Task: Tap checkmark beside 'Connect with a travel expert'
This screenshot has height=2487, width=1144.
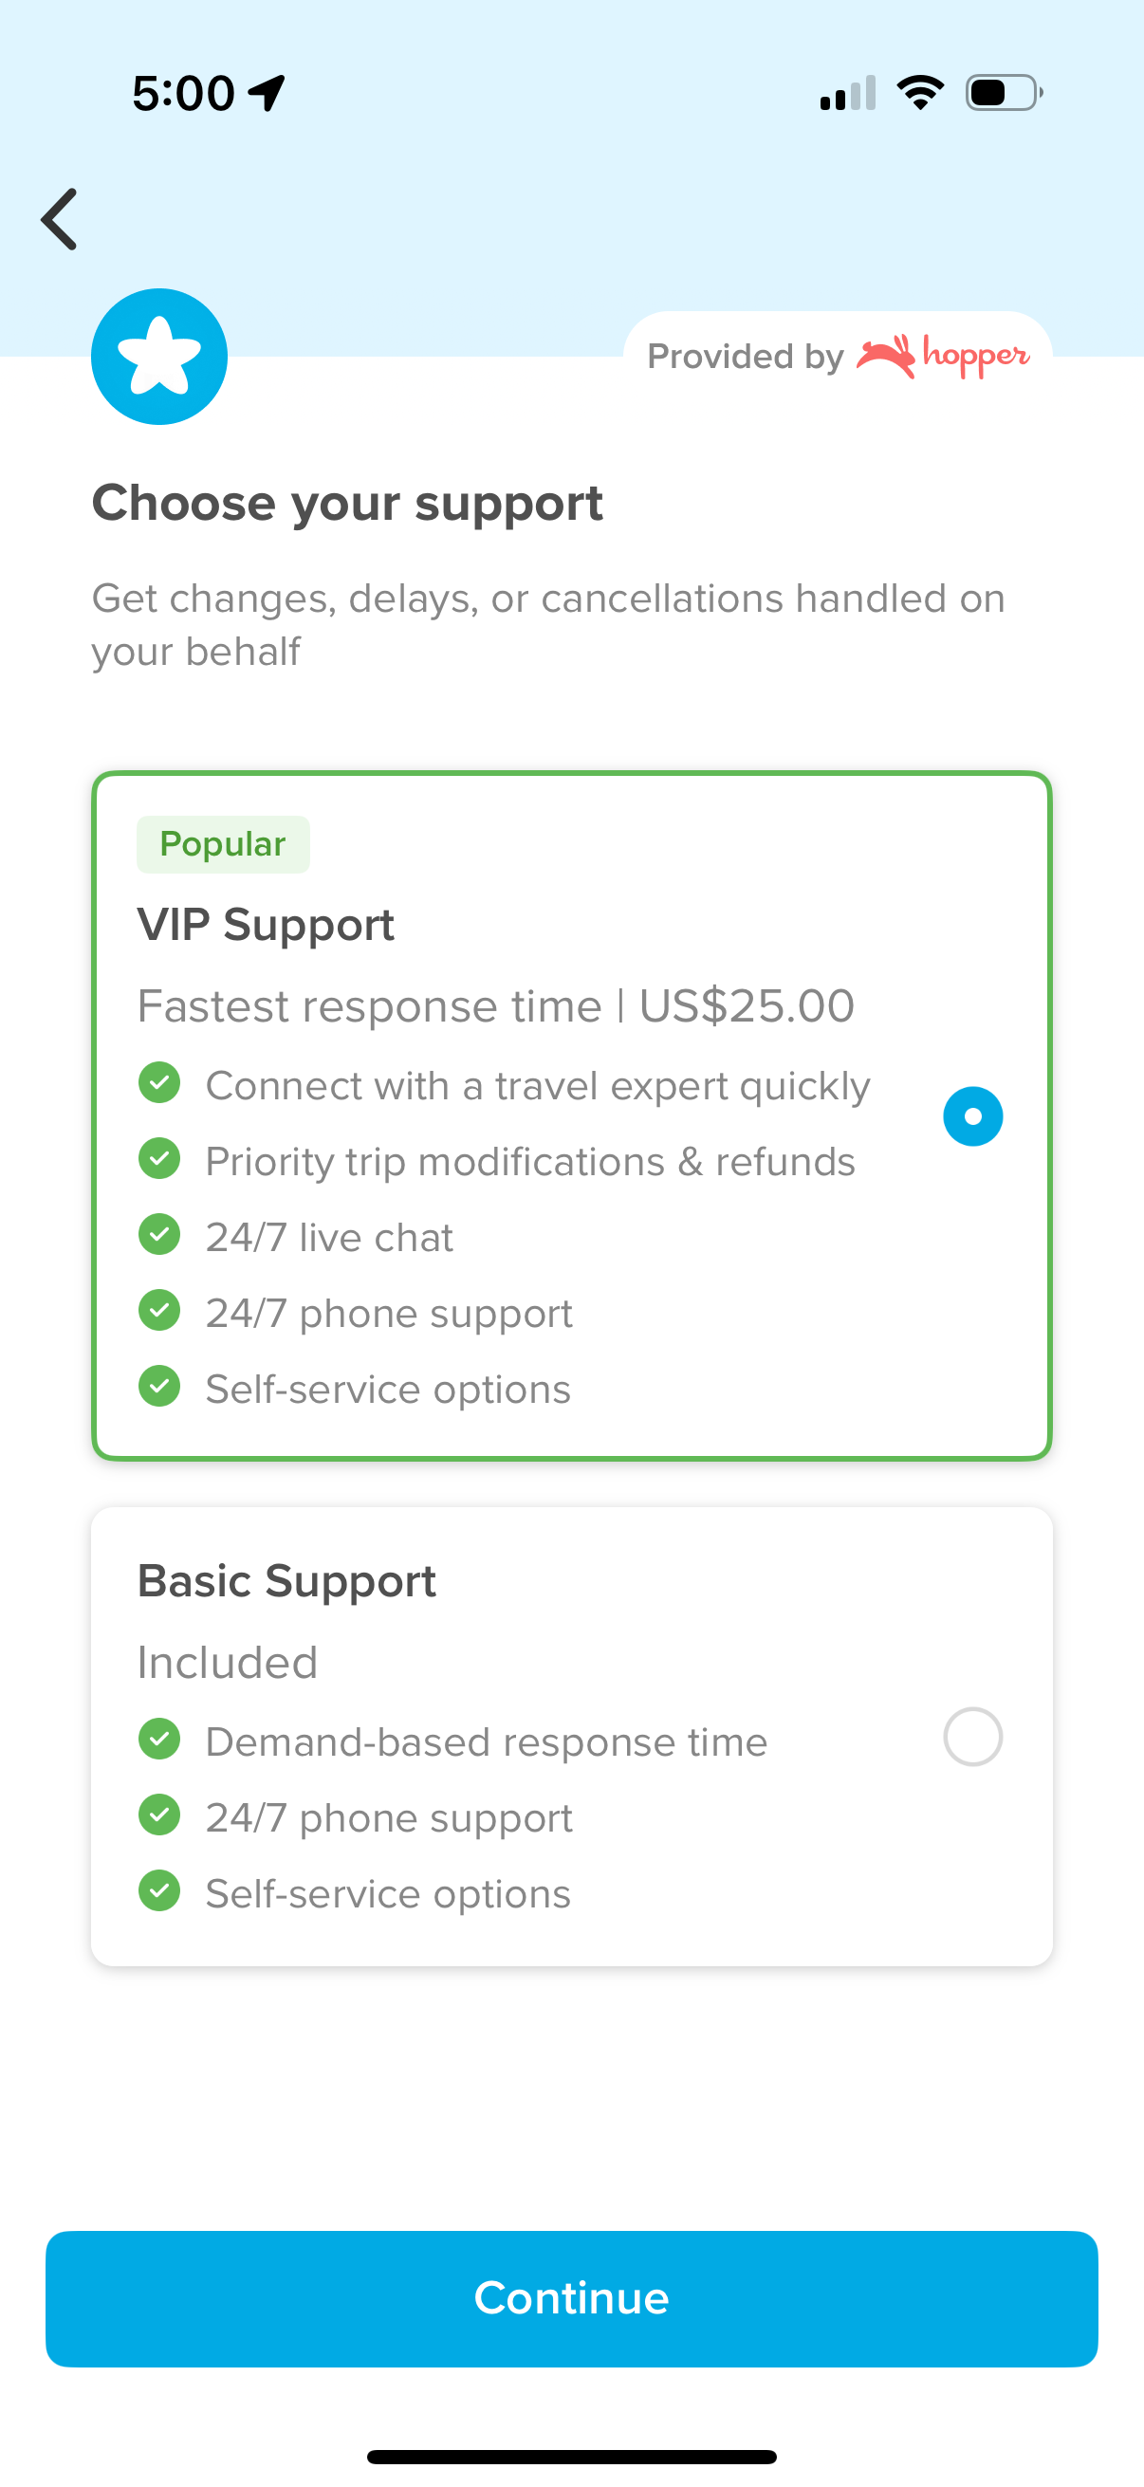Action: point(159,1083)
